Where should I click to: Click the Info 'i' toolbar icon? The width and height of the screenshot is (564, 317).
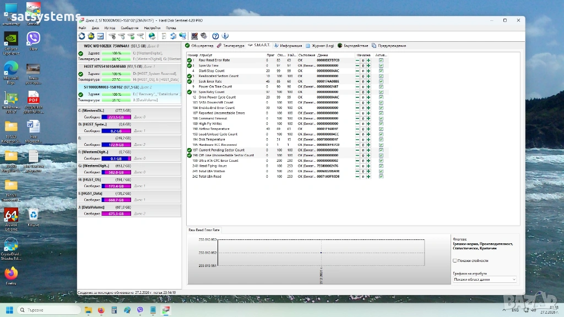[x=225, y=36]
